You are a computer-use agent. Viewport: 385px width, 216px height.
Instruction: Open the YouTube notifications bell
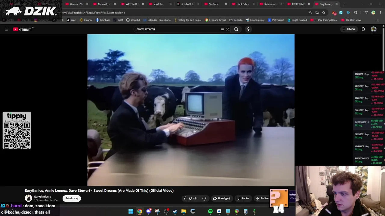363,29
